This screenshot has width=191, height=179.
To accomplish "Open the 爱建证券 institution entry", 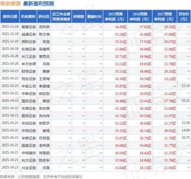I will coord(29,27).
